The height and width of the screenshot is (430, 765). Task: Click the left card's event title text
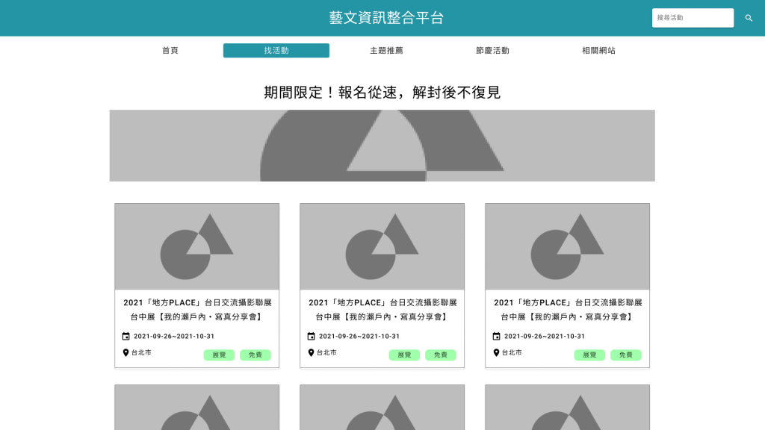coord(197,310)
